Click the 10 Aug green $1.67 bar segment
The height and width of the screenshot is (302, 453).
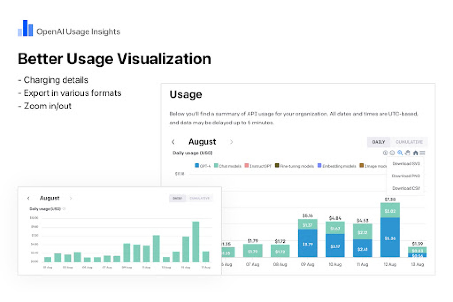point(335,228)
